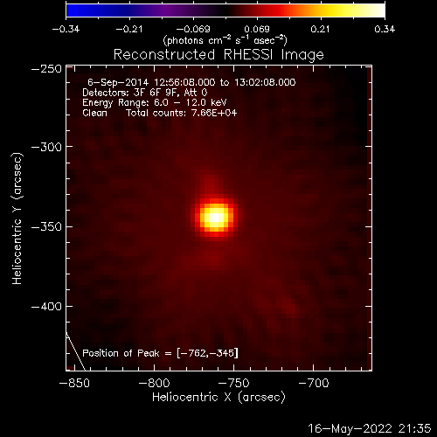Click the -350 tick label on Y axis
Viewport: 437px width, 437px height.
[46, 226]
